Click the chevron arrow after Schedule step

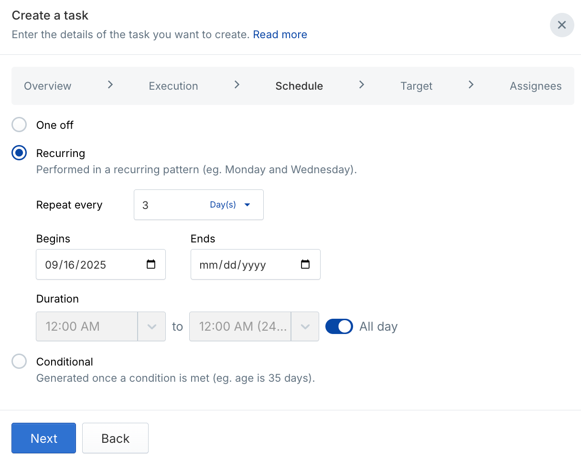[362, 85]
